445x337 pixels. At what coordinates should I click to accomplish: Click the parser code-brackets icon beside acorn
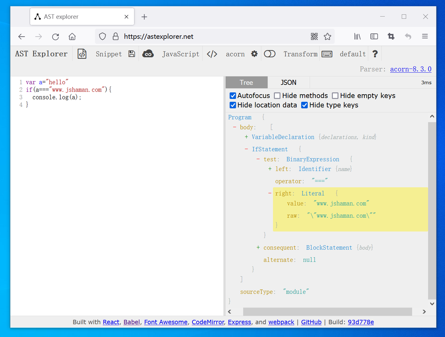click(x=212, y=54)
